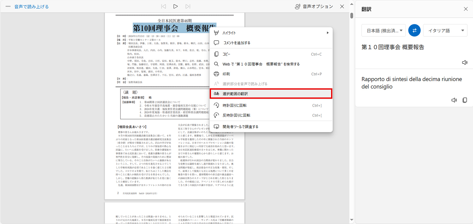Expand the イタリア語 target language dropdown
The width and height of the screenshot is (473, 224).
pyautogui.click(x=445, y=31)
